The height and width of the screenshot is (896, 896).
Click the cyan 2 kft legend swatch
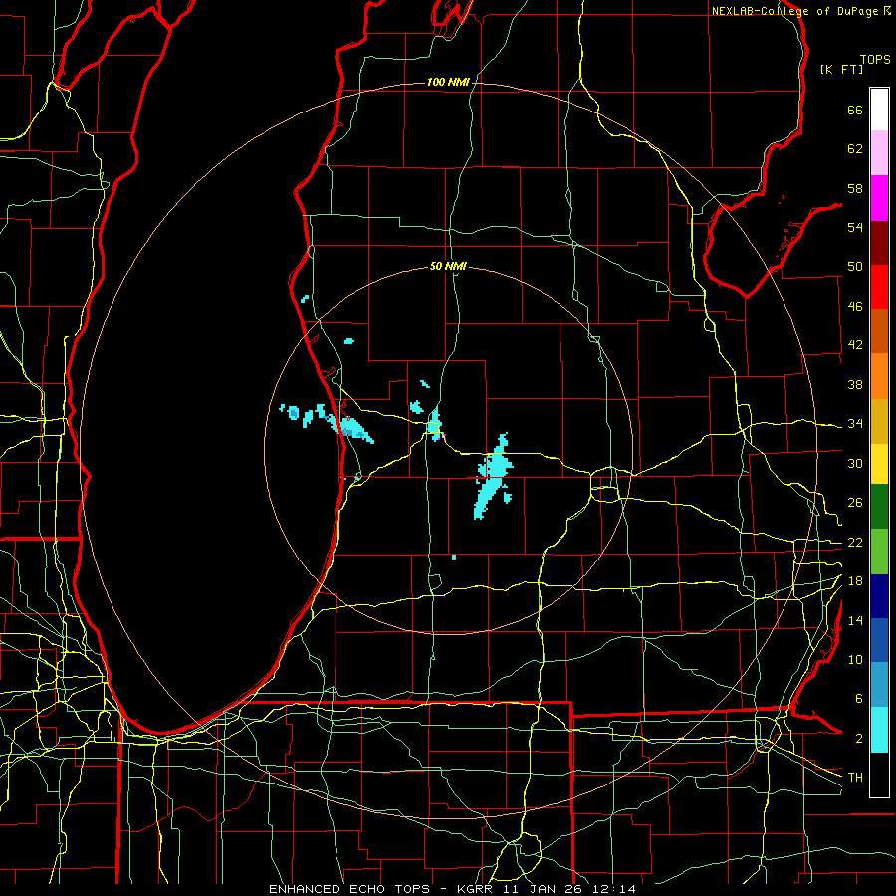pos(879,730)
